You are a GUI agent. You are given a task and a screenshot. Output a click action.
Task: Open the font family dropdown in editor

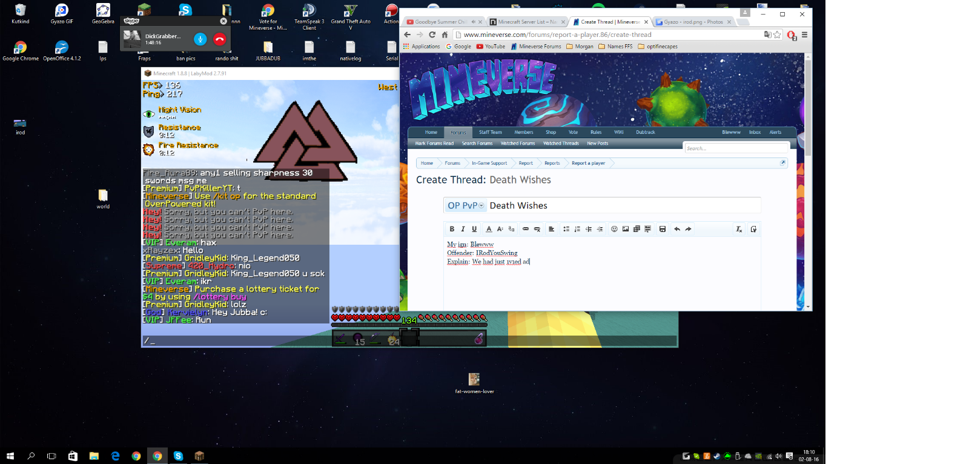tap(512, 229)
